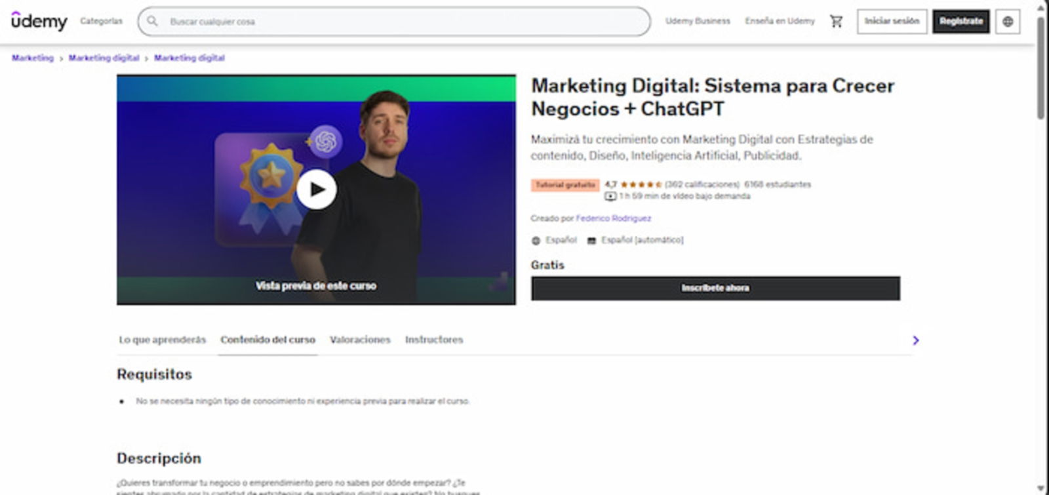The height and width of the screenshot is (495, 1049).
Task: Click the search magnifier icon
Action: [152, 21]
